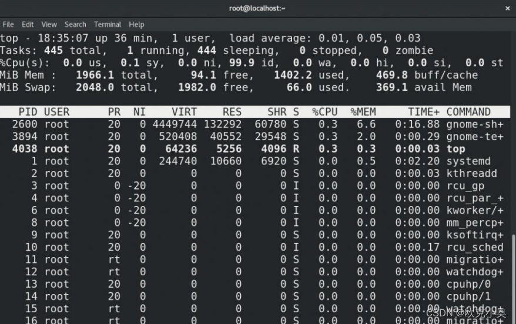Click the 132292 RES value
516x324 pixels.
point(223,124)
